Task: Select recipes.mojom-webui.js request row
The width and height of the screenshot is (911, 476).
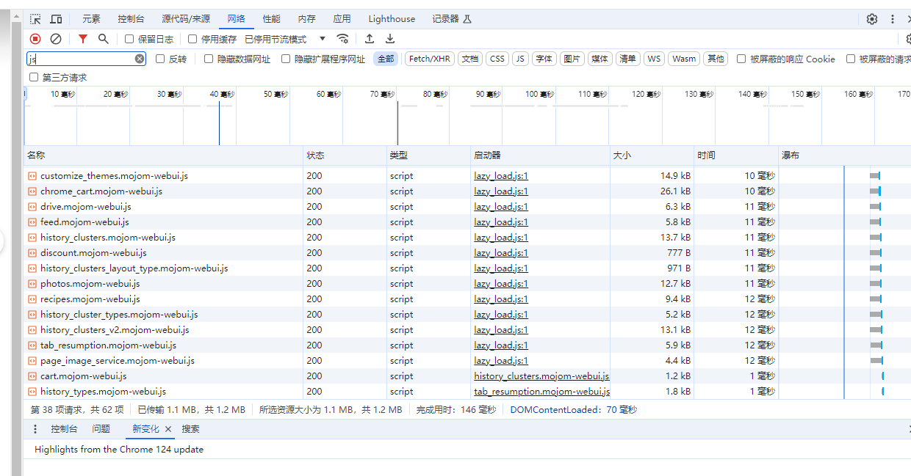Action: (467, 299)
